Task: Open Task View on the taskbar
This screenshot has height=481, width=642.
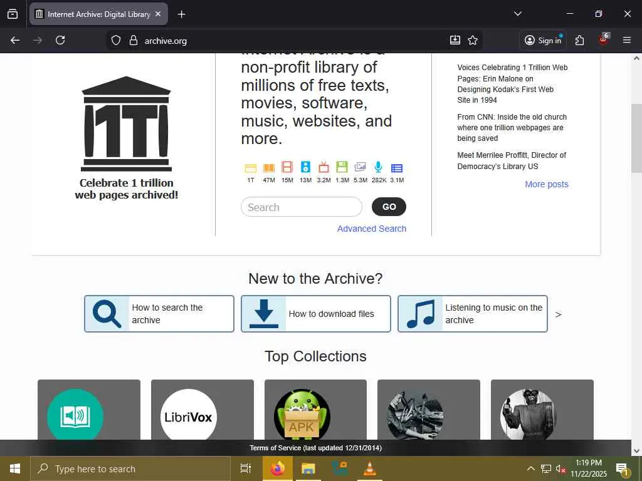Action: click(246, 468)
